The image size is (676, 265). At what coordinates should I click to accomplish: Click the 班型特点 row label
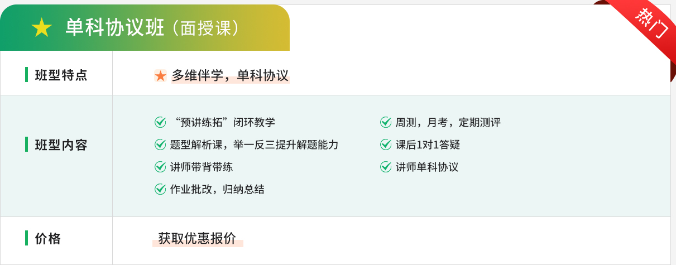[61, 75]
